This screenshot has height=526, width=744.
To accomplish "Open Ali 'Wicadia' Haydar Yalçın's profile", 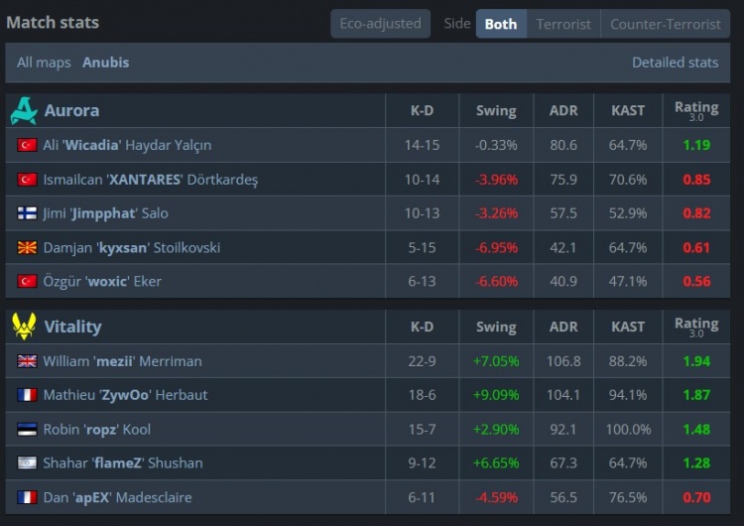I will click(127, 145).
